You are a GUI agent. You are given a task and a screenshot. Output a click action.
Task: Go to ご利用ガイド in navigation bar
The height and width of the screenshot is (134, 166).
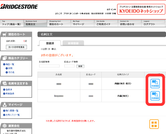point(106,23)
